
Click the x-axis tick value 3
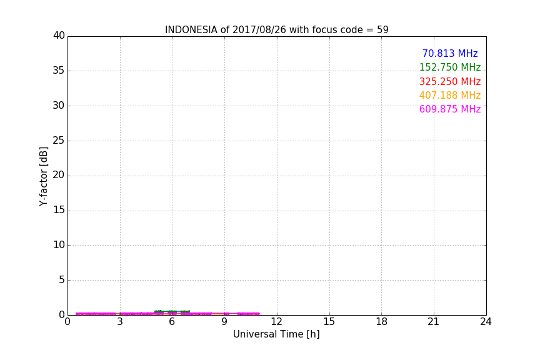click(x=120, y=322)
